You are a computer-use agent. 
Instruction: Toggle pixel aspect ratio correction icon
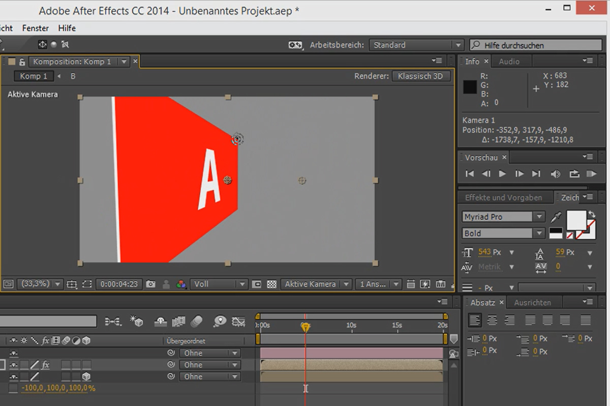pyautogui.click(x=411, y=284)
